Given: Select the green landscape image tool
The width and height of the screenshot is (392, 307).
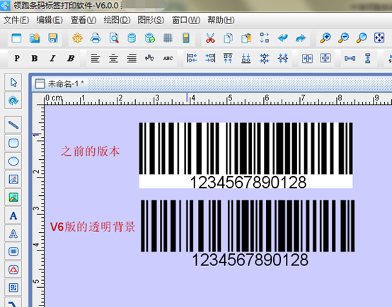Looking at the screenshot, I should 13,197.
